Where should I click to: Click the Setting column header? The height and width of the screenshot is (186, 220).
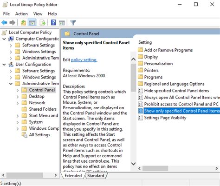pyautogui.click(x=145, y=42)
